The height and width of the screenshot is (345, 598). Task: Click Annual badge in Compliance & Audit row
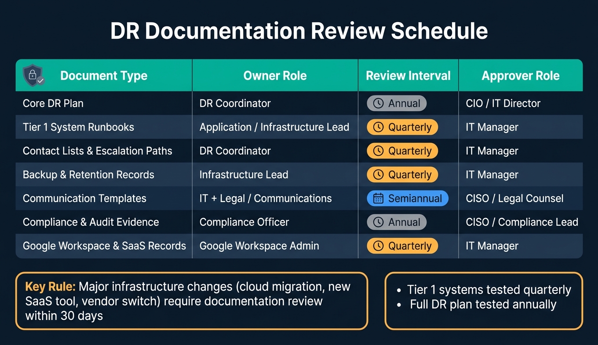click(x=397, y=222)
